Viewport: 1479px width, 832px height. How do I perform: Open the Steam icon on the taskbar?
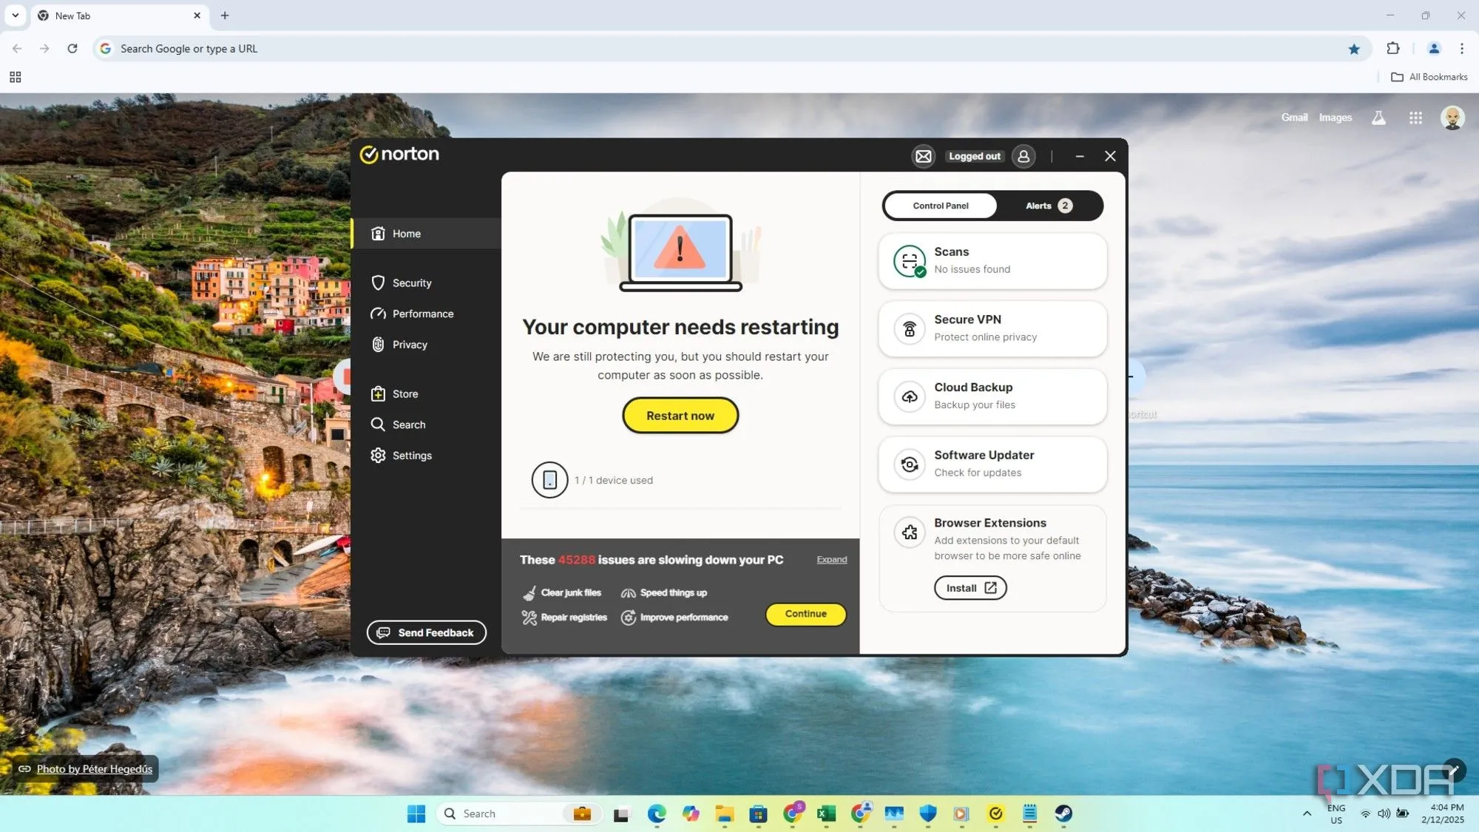1063,813
